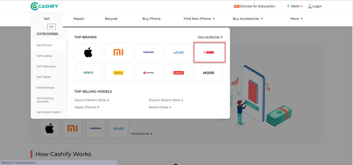The height and width of the screenshot is (165, 353).
Task: Expand the More navigation menu
Action: pos(296,19)
